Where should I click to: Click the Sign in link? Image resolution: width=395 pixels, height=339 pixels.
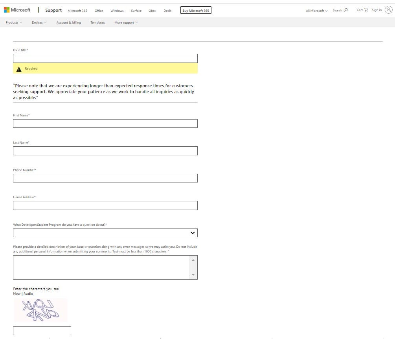click(377, 10)
